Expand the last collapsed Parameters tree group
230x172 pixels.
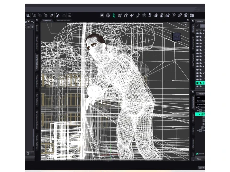(198, 130)
